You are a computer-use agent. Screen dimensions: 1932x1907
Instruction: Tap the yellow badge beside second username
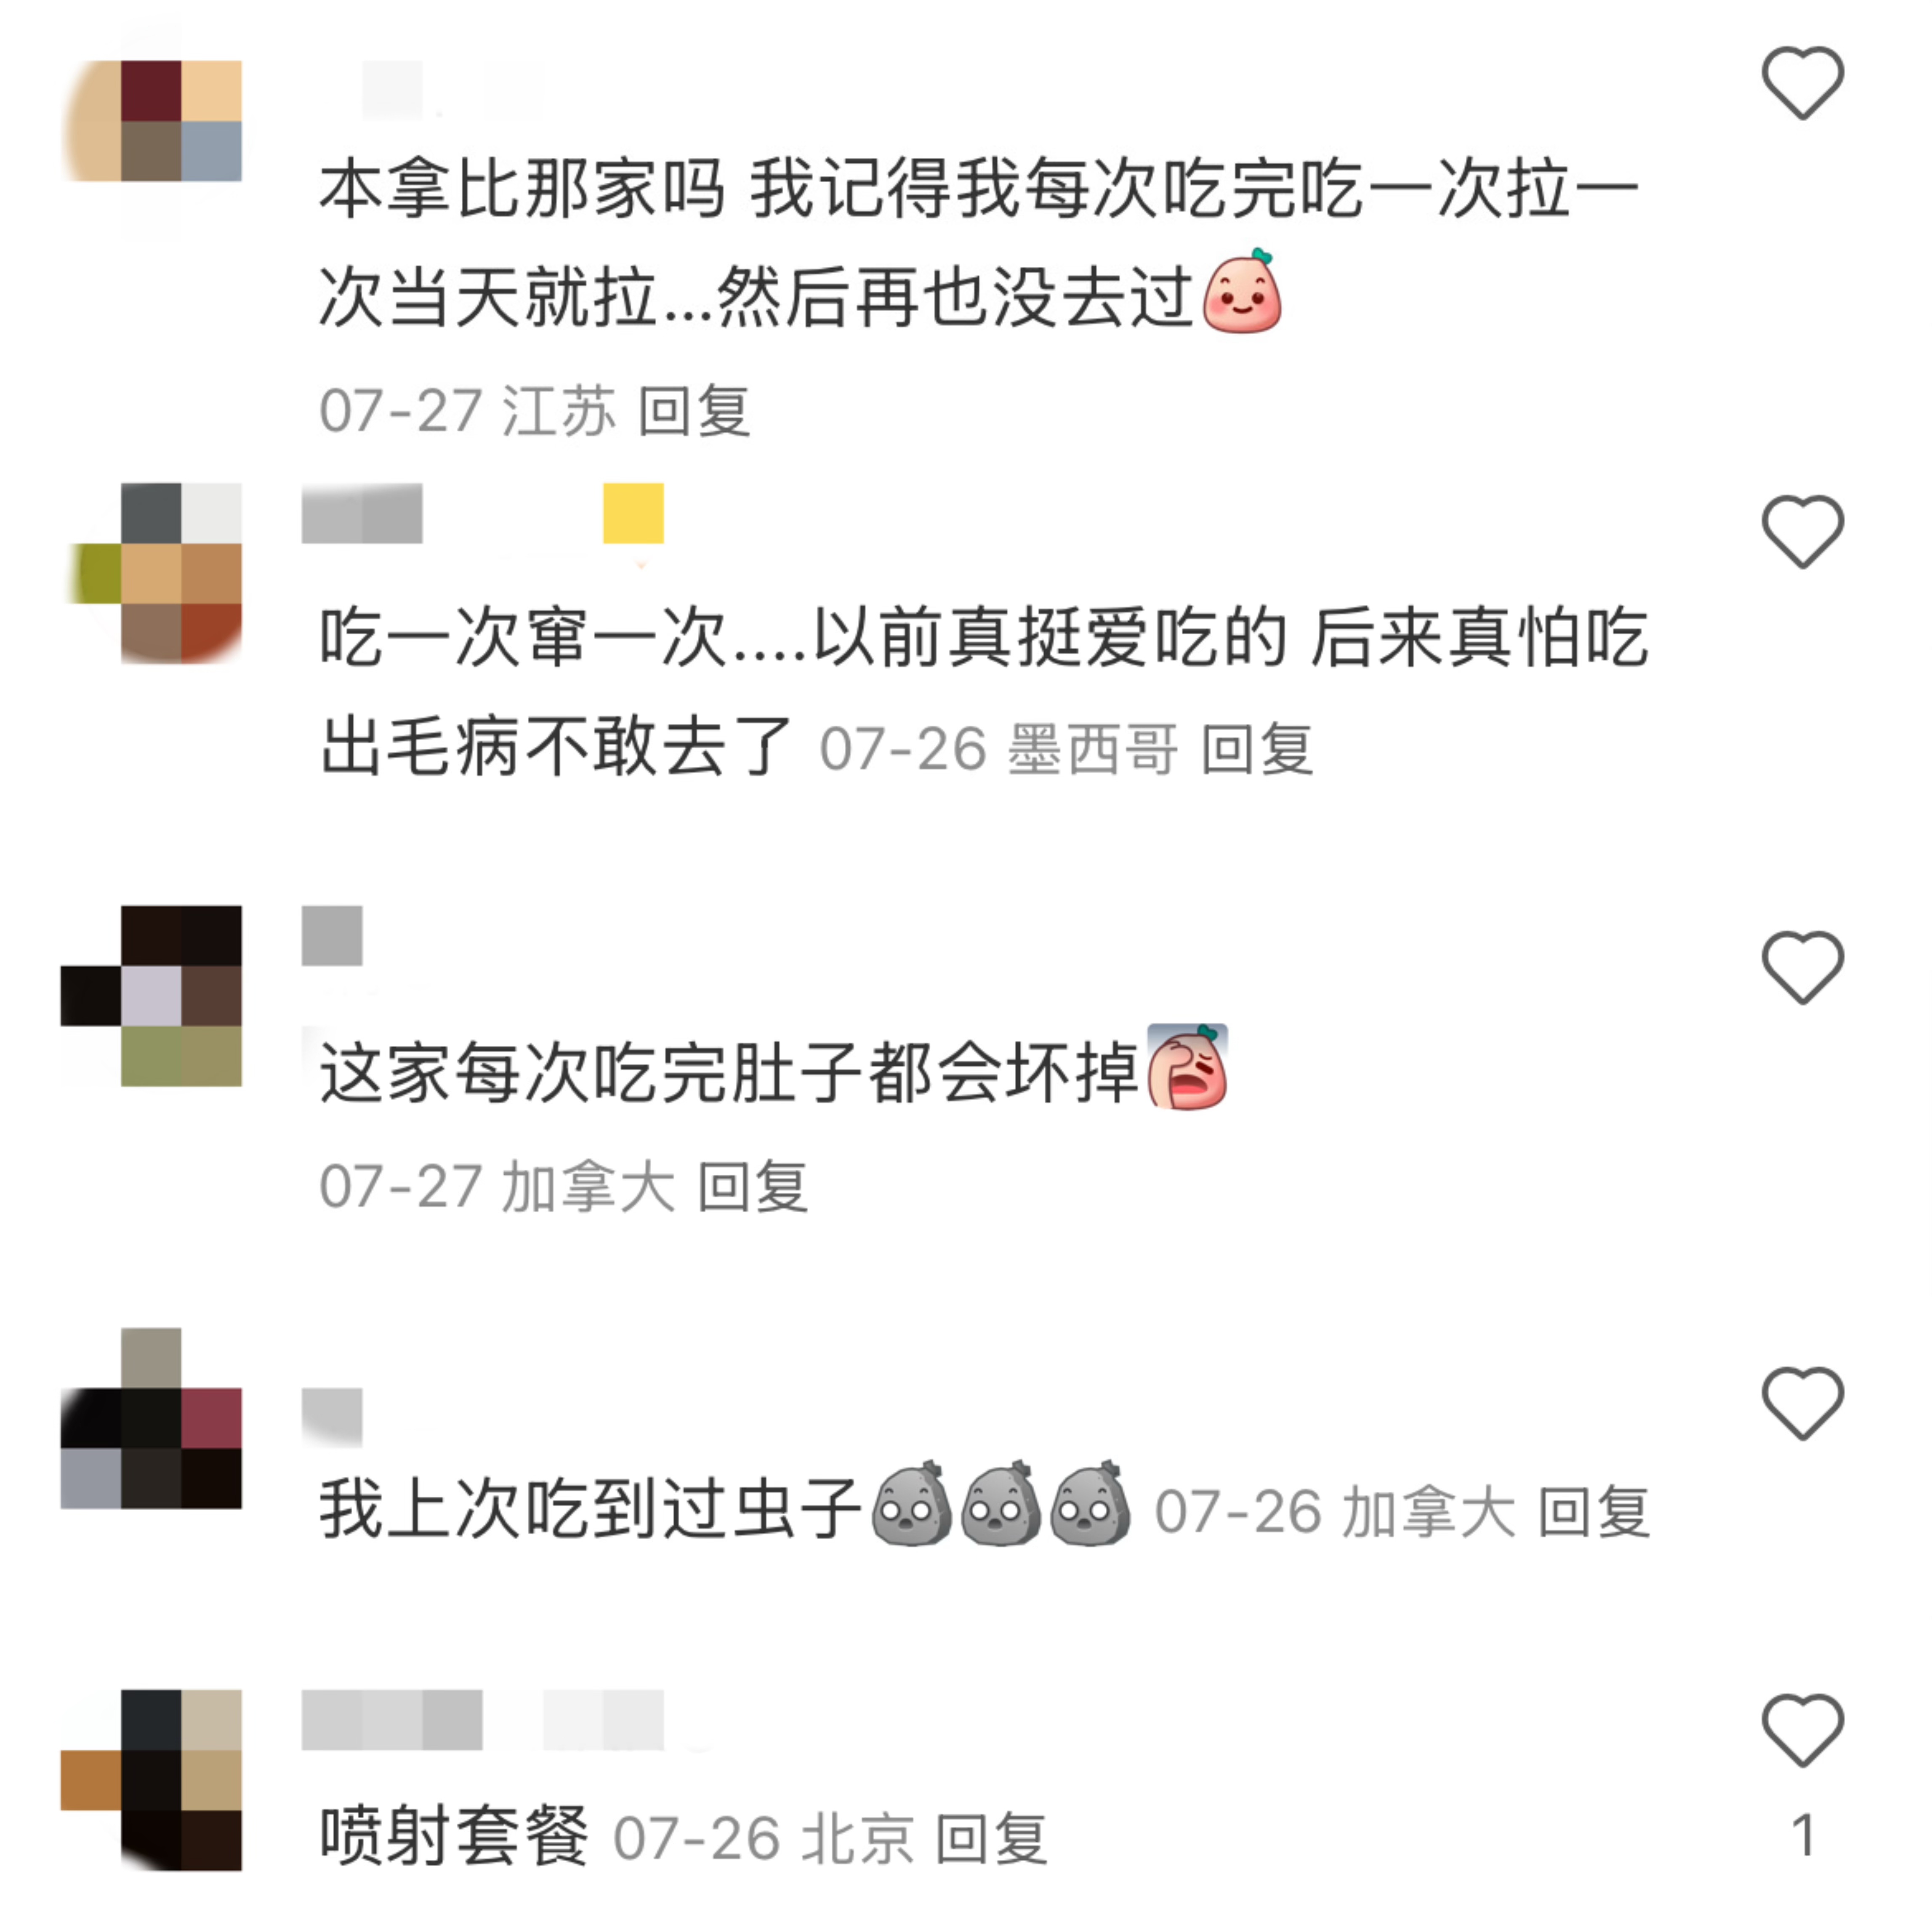(x=633, y=513)
